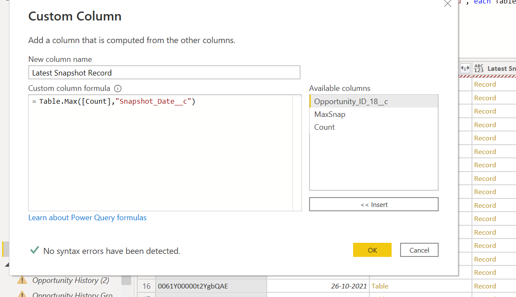This screenshot has width=516, height=297.
Task: Click the queries pane collapse triangle
Action: (6, 265)
